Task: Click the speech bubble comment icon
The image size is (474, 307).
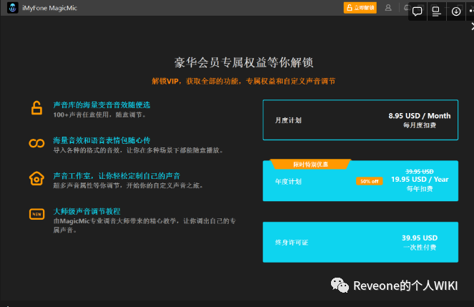Action: point(418,11)
